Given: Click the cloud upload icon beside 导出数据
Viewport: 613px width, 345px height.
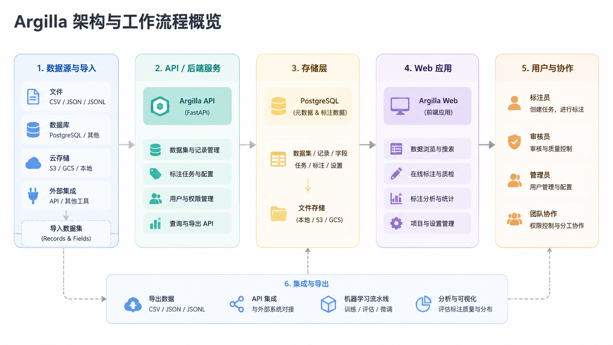Looking at the screenshot, I should coord(133,304).
